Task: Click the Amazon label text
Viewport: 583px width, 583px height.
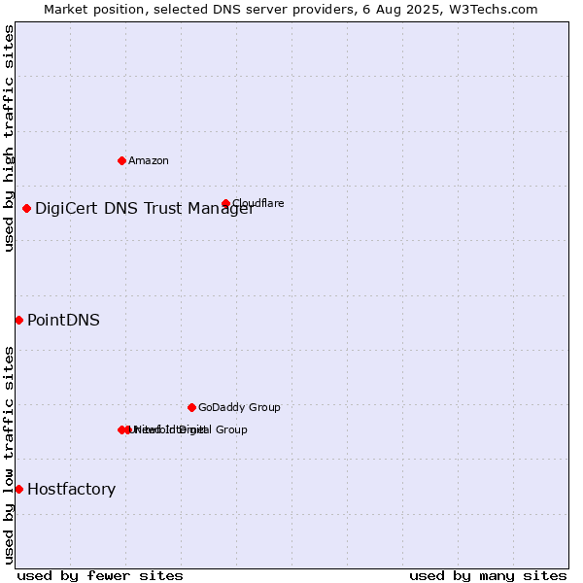Action: coord(149,160)
